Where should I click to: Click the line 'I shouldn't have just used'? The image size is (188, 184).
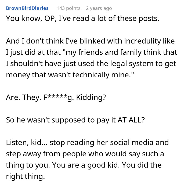[91, 64]
